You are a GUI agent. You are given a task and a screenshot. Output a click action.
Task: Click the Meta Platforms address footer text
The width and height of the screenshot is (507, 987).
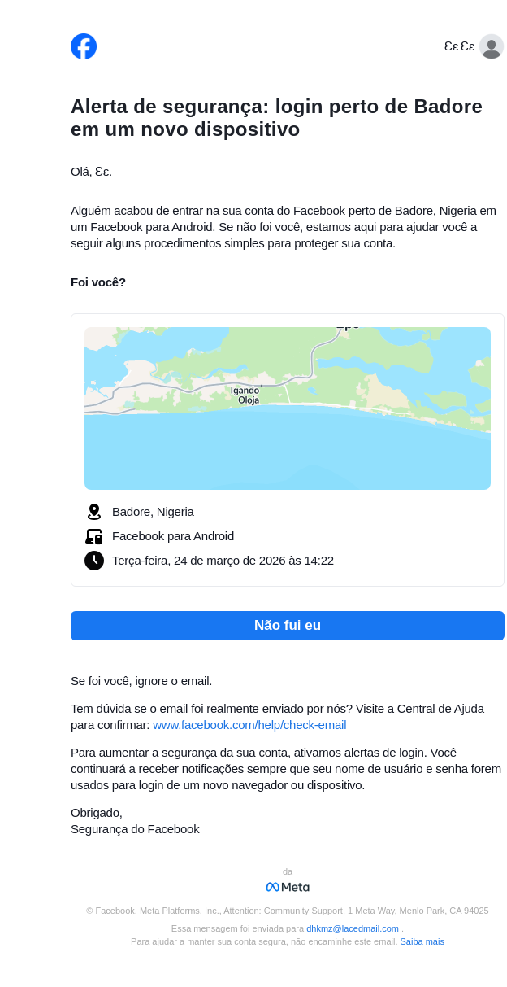tap(288, 911)
